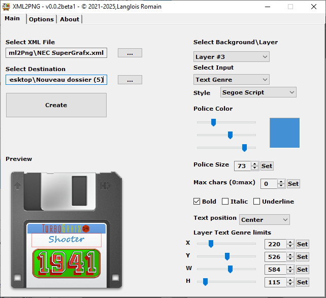Increase W value with up arrow
The image size is (326, 298).
pyautogui.click(x=290, y=267)
